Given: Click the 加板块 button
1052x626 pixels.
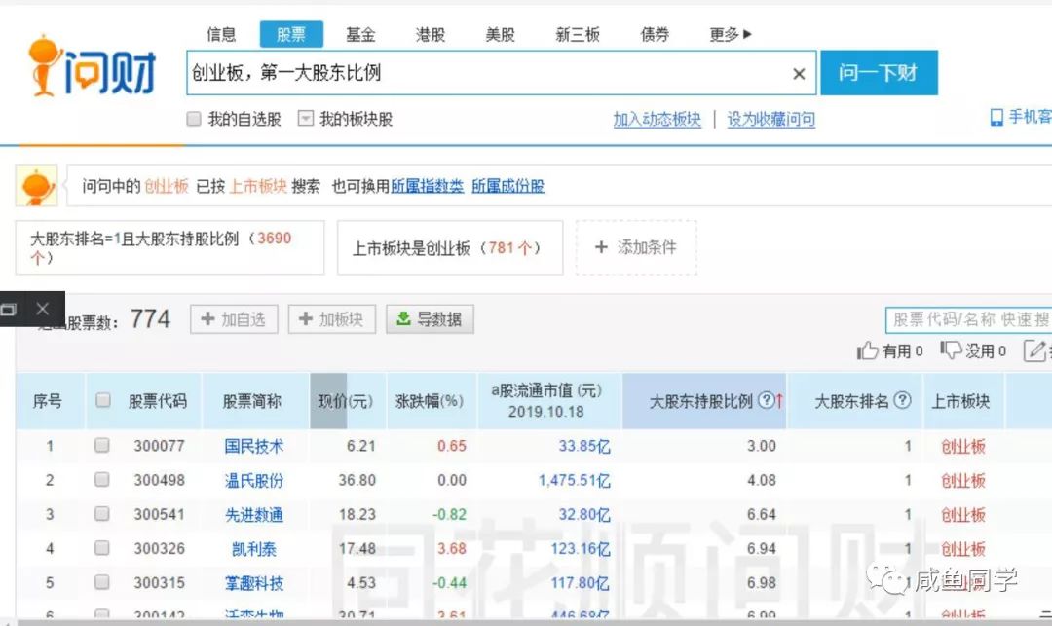Looking at the screenshot, I should tap(331, 319).
